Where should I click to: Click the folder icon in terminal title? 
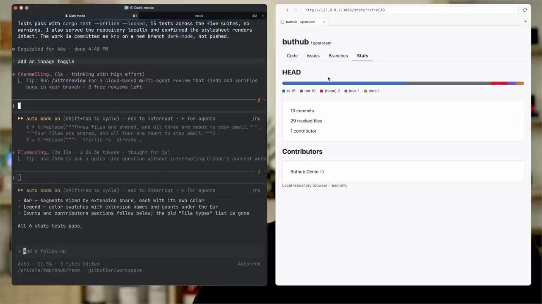coord(127,8)
